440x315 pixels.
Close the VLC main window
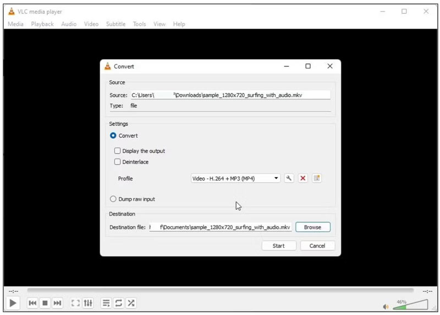pyautogui.click(x=426, y=12)
